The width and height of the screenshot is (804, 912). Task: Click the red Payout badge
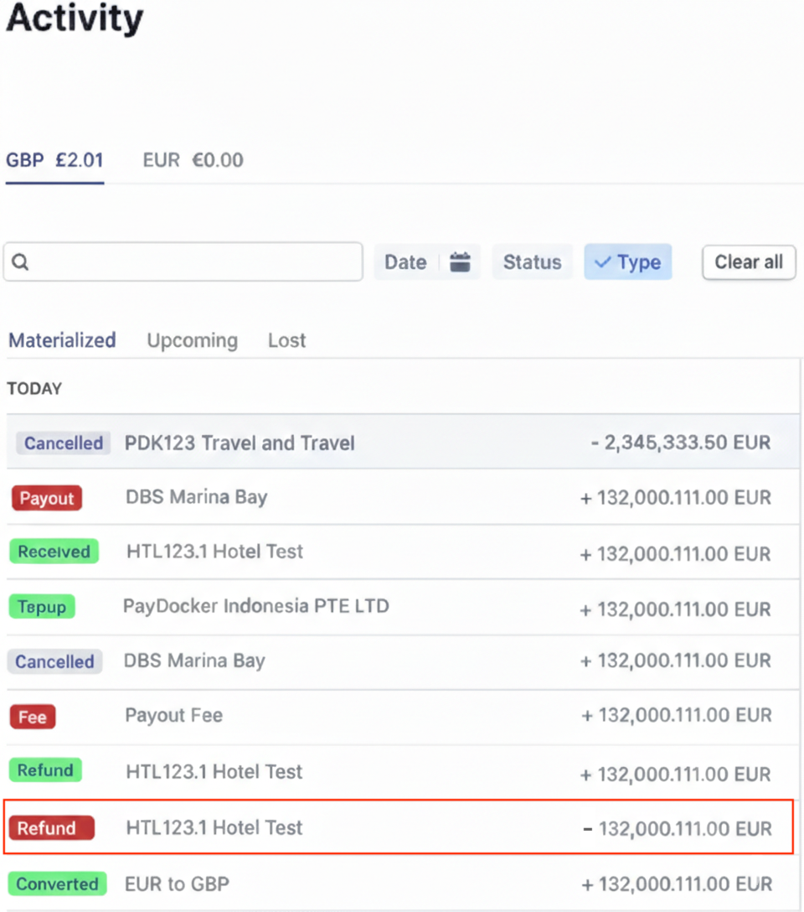[47, 498]
